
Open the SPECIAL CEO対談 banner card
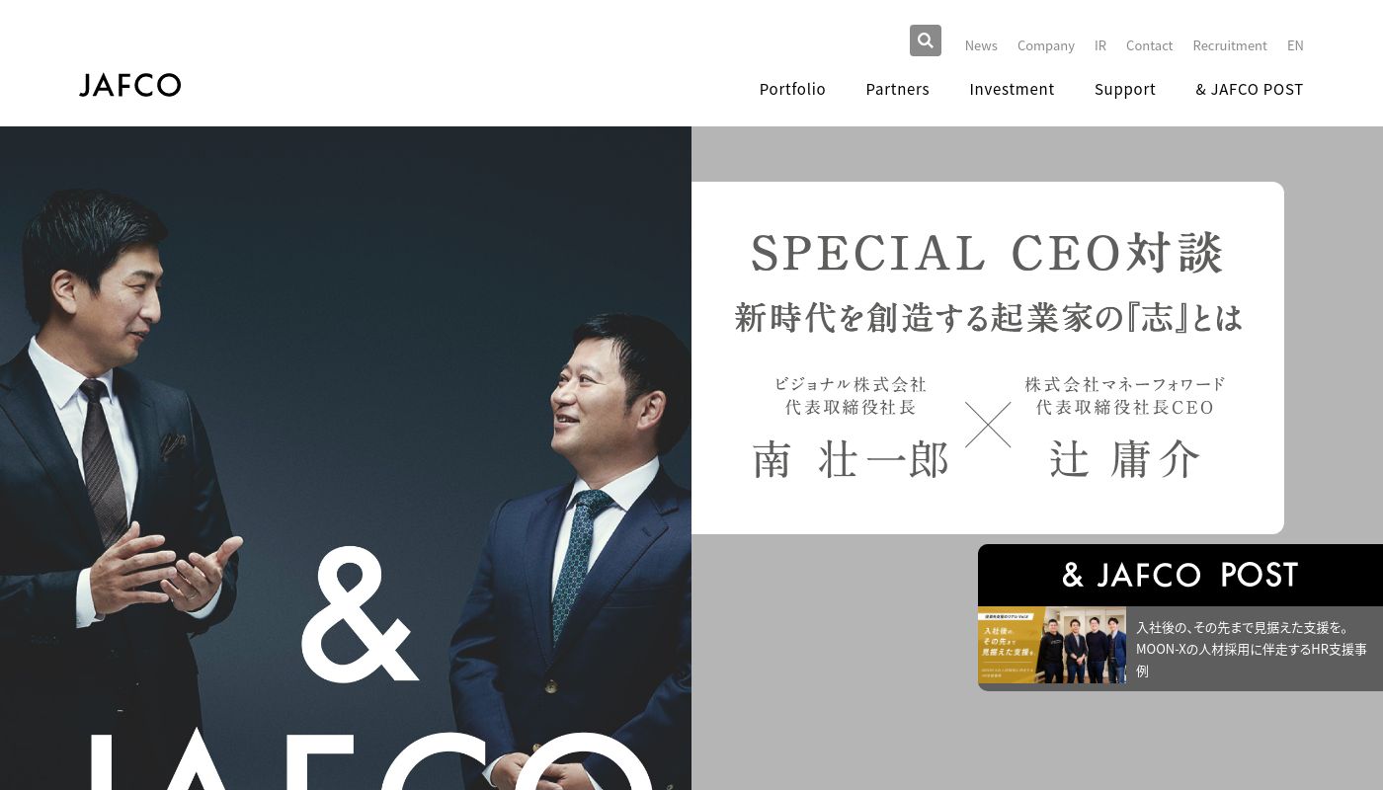(988, 357)
